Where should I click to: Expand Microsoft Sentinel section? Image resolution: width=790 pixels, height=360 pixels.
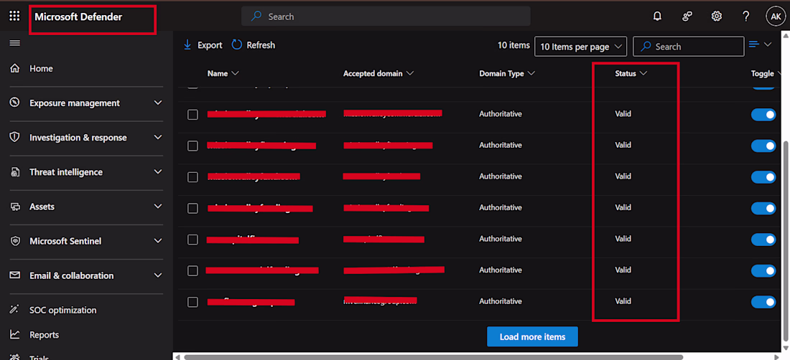(86, 242)
